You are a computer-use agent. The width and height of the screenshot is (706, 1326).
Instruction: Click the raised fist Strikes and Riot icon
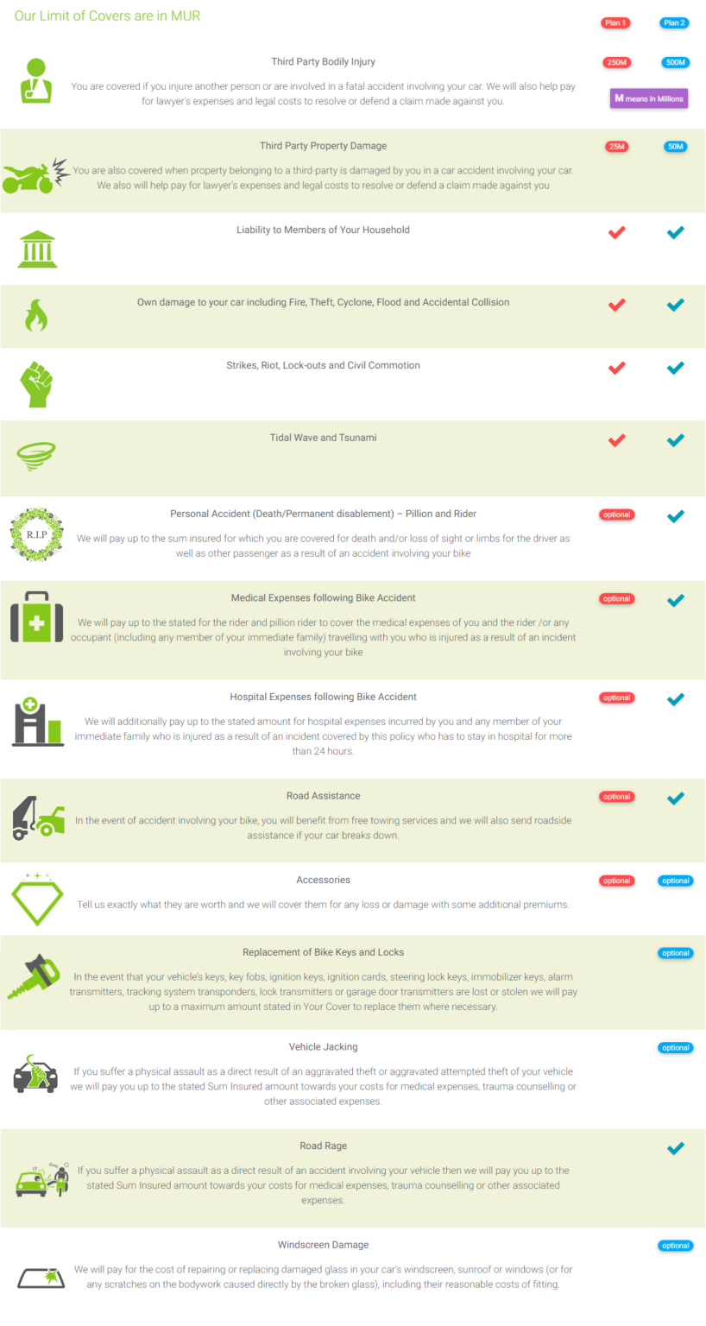click(36, 385)
